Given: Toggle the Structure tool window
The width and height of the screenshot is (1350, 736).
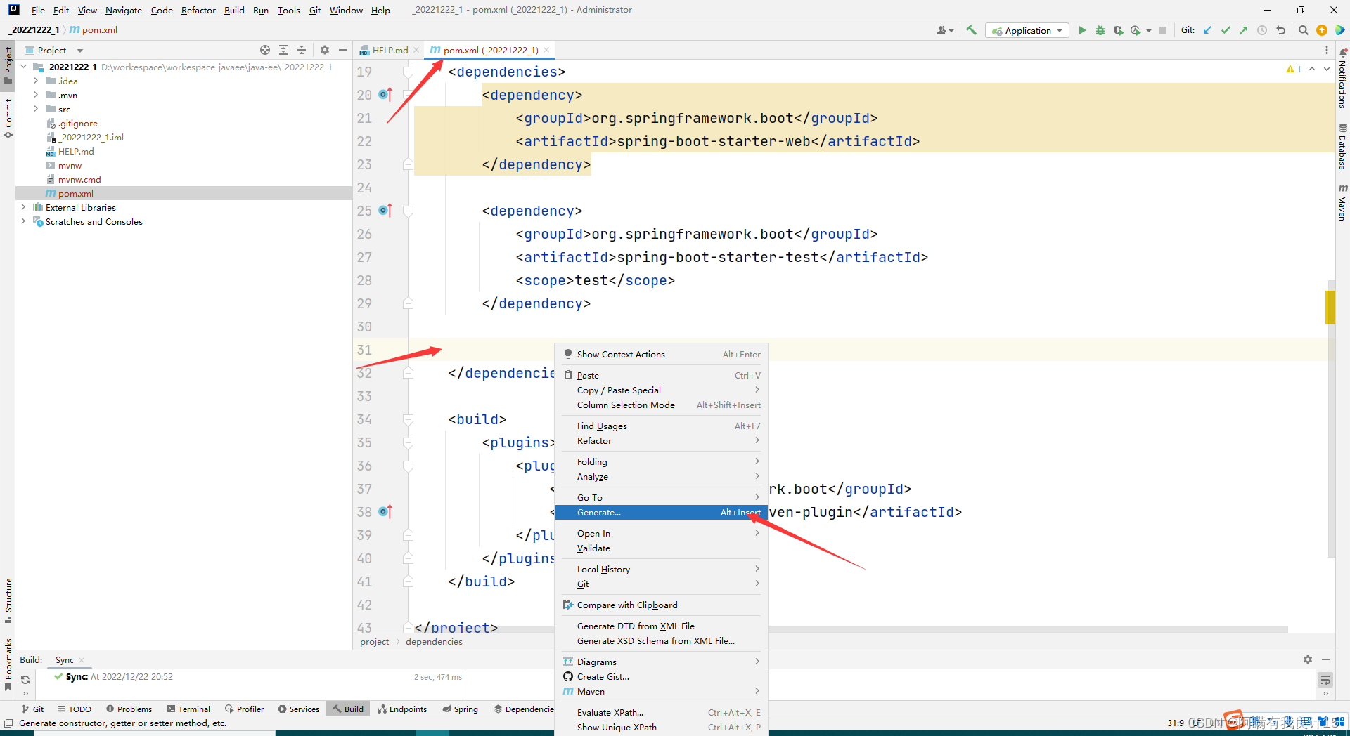Looking at the screenshot, I should pos(8,600).
